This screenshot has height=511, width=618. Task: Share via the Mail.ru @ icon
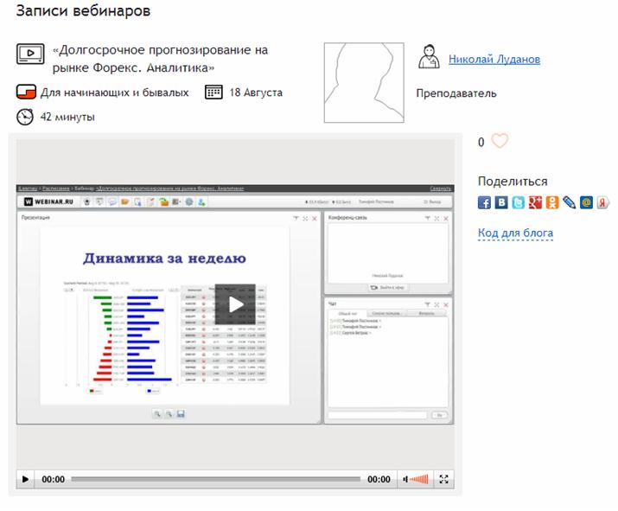pos(586,202)
